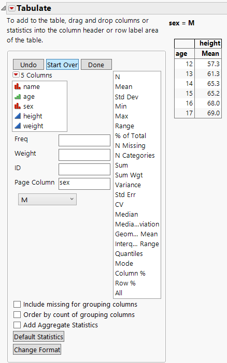Enable Order by count of grouping columns
This screenshot has width=227, height=363.
pos(17,314)
